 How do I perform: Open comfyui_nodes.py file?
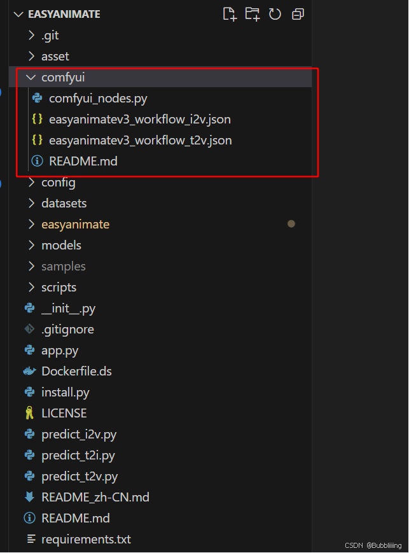tap(98, 99)
